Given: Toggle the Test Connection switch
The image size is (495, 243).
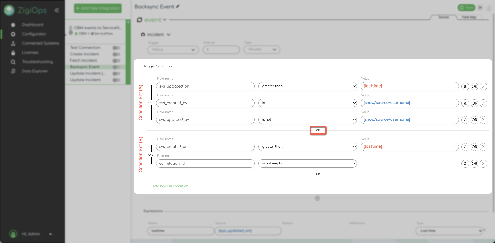Looking at the screenshot, I should (117, 48).
